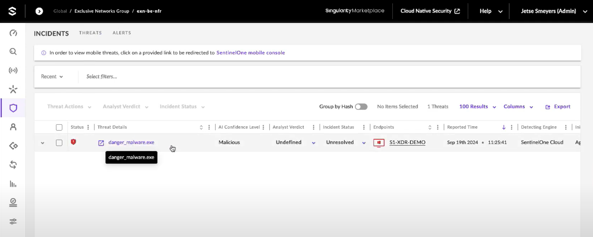Open Status column options menu
The width and height of the screenshot is (593, 237).
click(x=88, y=127)
